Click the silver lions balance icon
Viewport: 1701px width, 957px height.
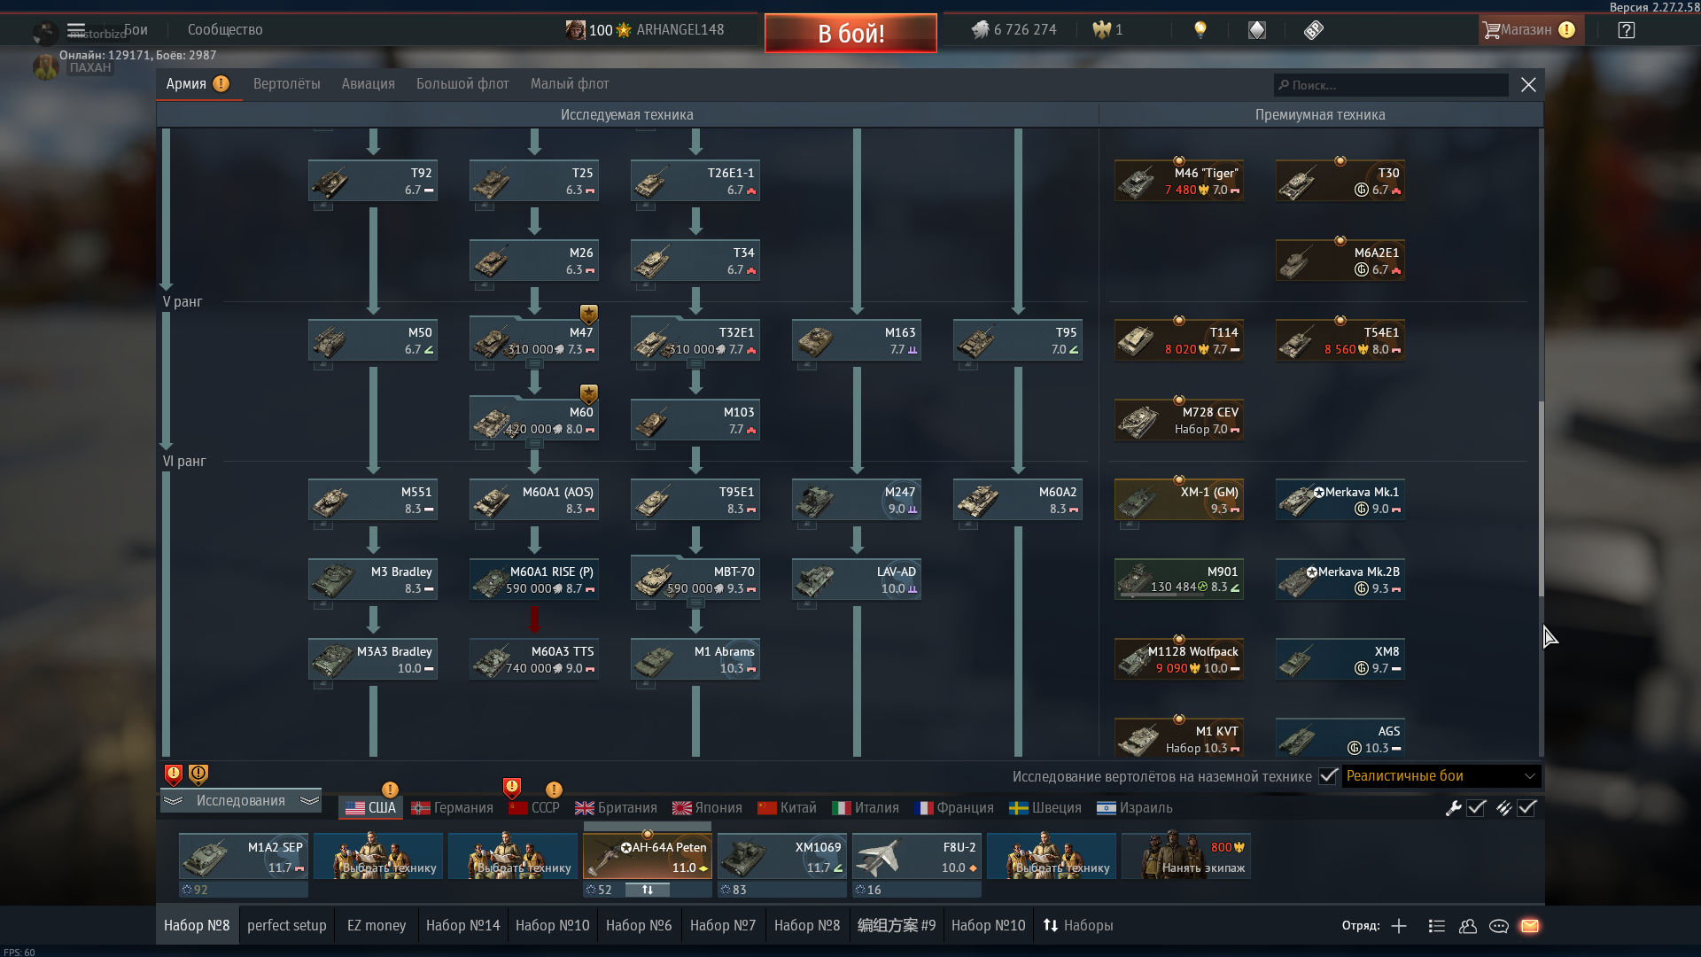coord(980,30)
